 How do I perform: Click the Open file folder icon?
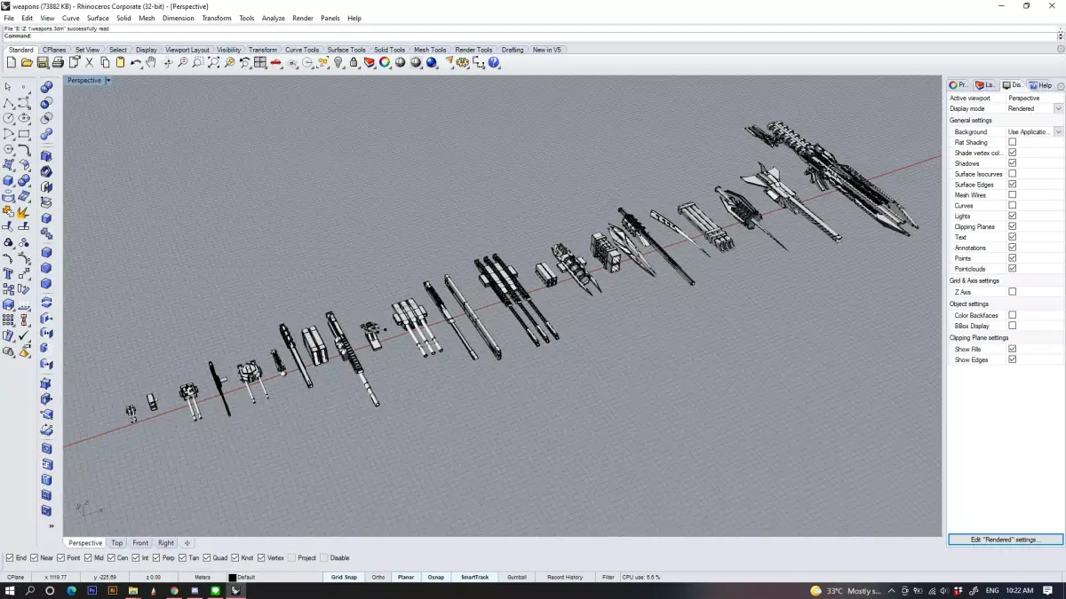click(x=27, y=63)
